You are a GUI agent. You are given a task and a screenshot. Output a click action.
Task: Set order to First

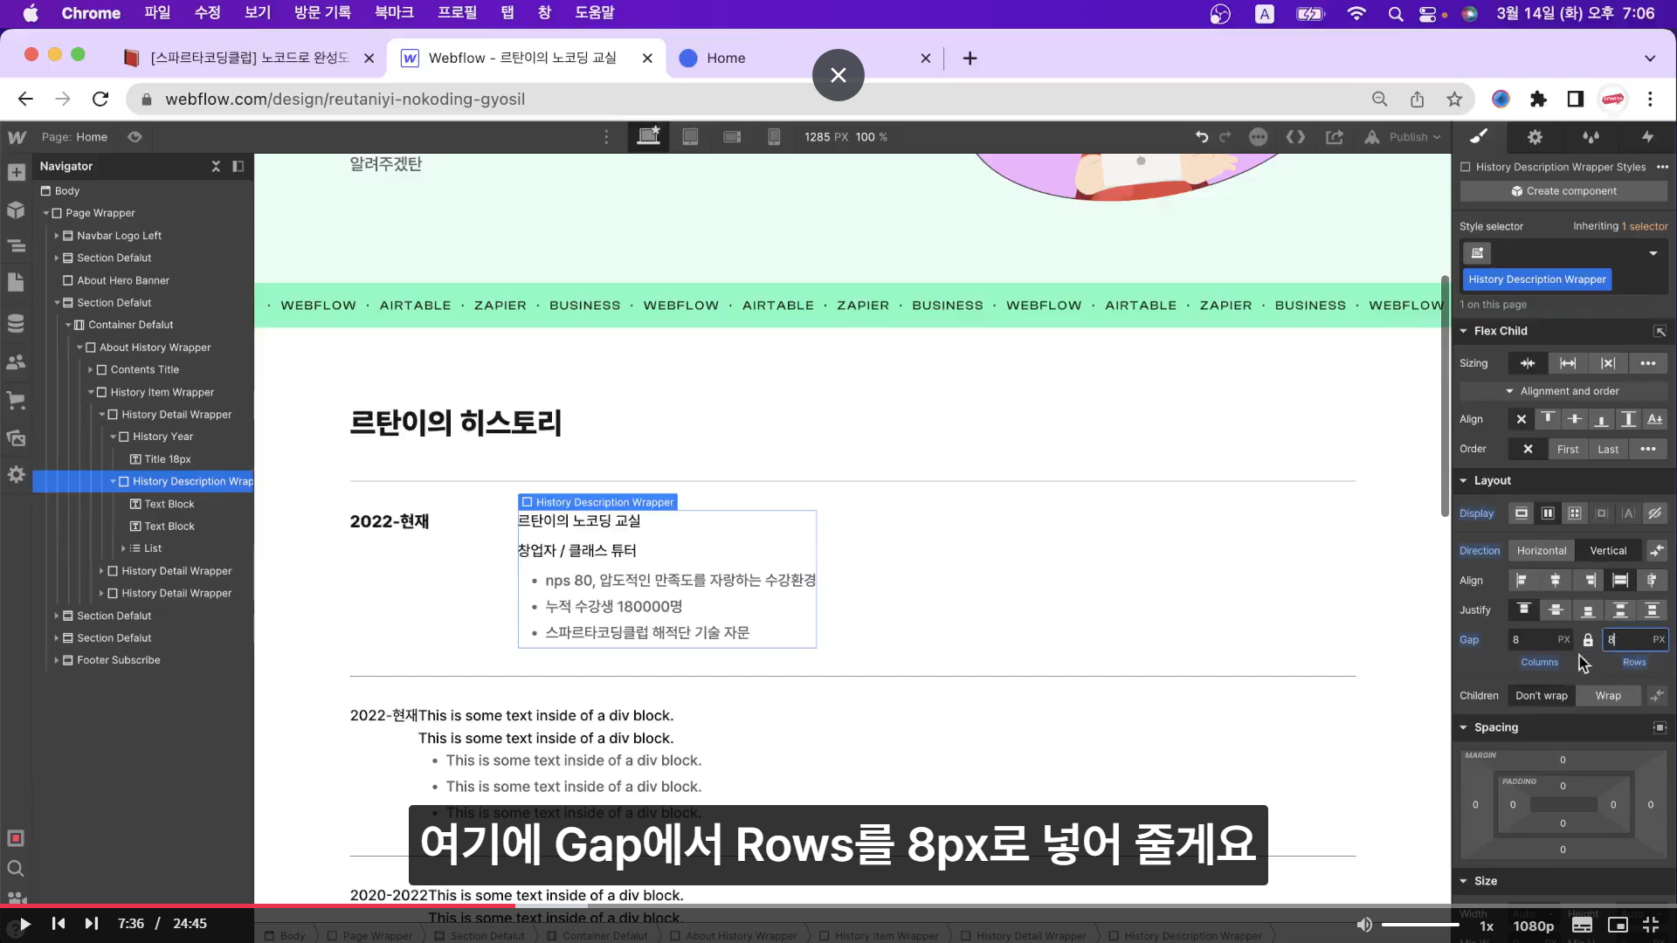click(x=1568, y=450)
